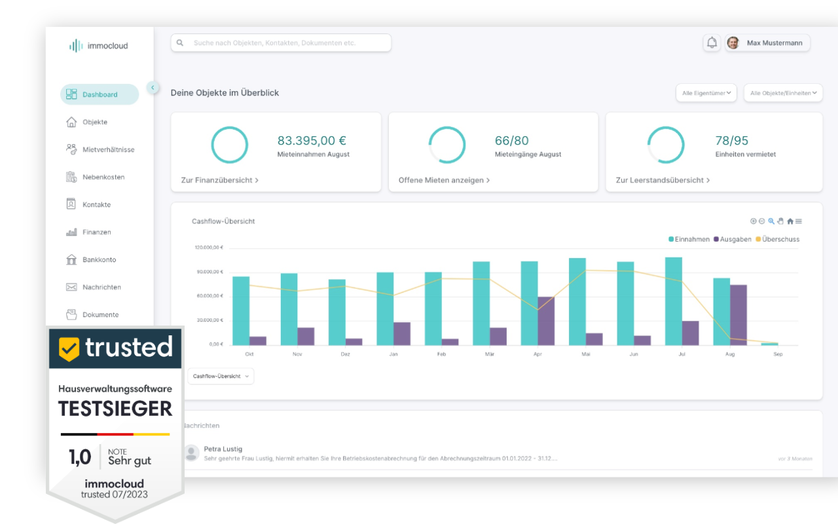This screenshot has height=524, width=838.
Task: Toggle Ausgaben series in chart legend
Action: [x=732, y=239]
